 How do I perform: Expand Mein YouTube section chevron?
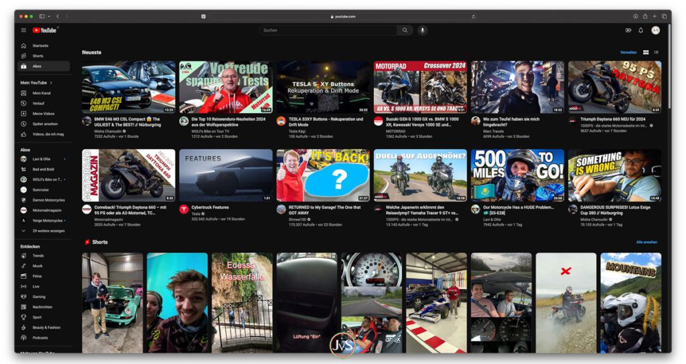pos(51,82)
